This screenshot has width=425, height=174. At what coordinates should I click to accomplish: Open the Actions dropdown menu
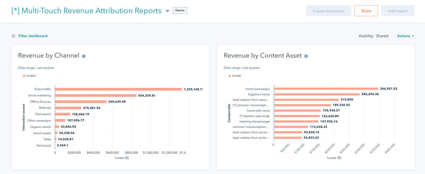pos(405,36)
